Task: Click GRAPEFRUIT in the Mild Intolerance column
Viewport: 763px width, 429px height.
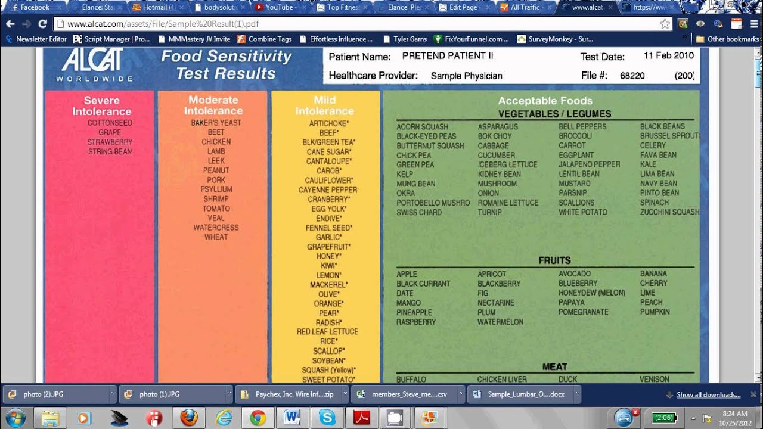Action: click(x=328, y=247)
